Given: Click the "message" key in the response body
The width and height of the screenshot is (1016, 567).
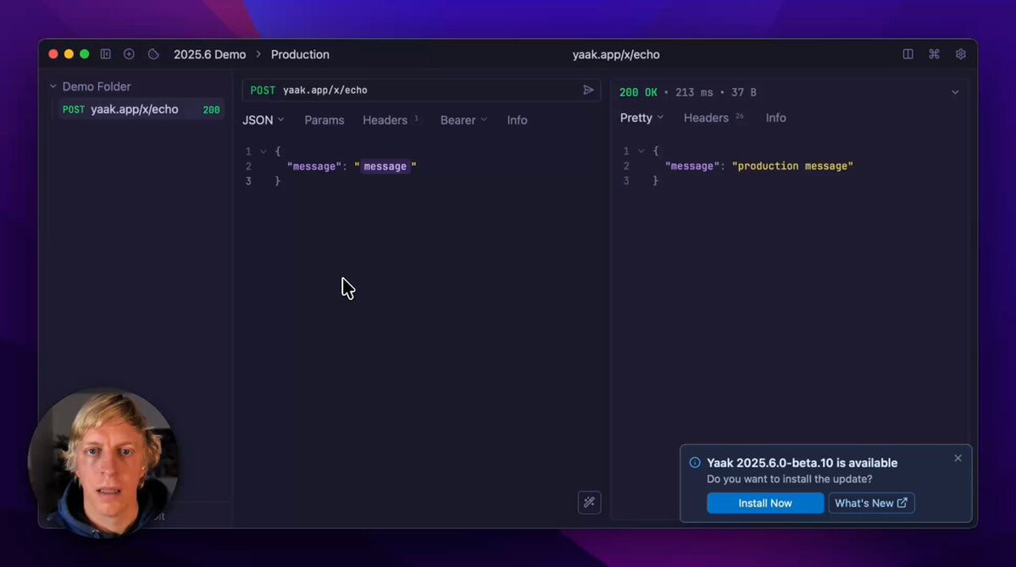Looking at the screenshot, I should pyautogui.click(x=692, y=166).
